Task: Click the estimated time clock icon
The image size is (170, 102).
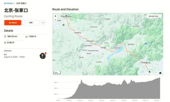Action: click(5, 43)
